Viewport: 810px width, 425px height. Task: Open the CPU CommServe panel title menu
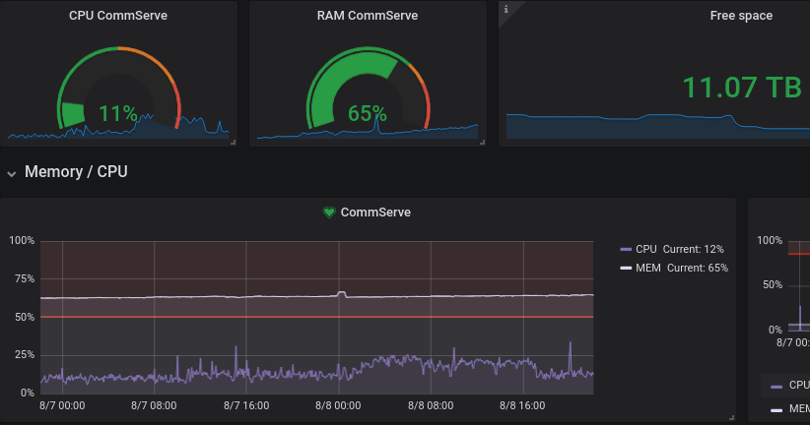118,16
